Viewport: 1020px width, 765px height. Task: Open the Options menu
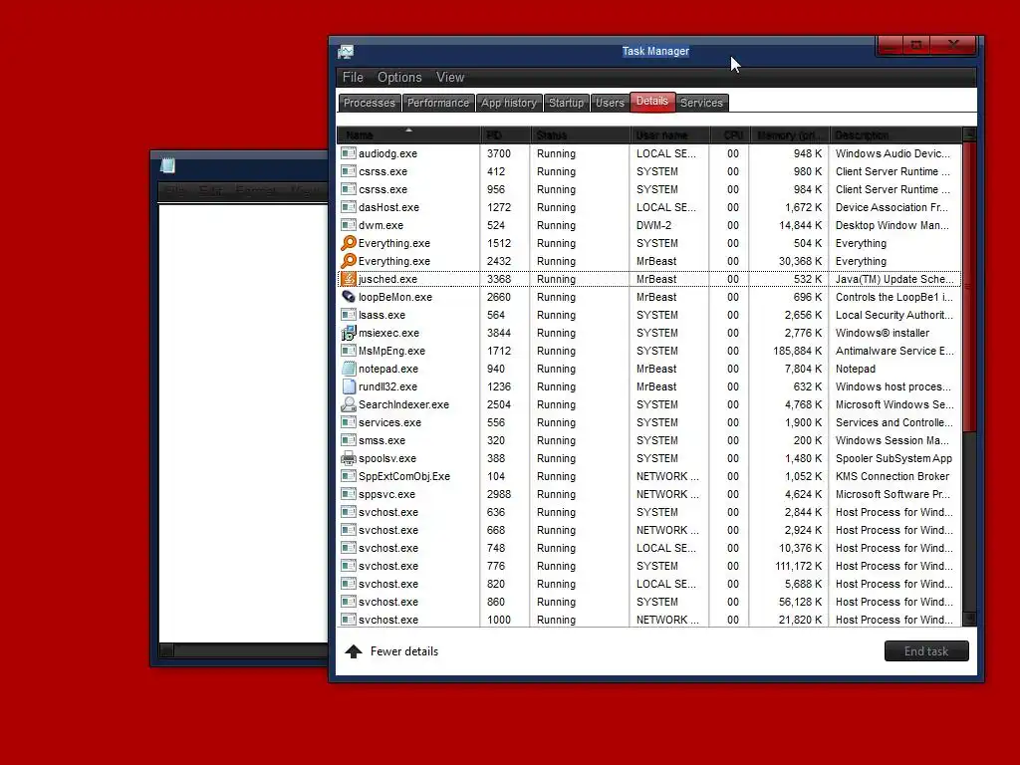click(399, 77)
